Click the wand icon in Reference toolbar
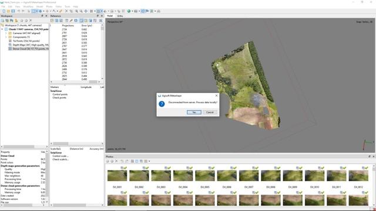The width and height of the screenshot is (376, 211). coord(71,21)
